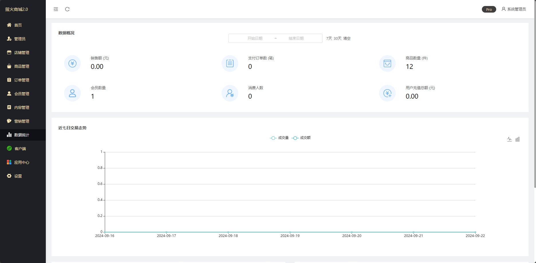Viewport: 536px width, 263px height.
Task: Open the 客户端 menu item
Action: point(23,149)
